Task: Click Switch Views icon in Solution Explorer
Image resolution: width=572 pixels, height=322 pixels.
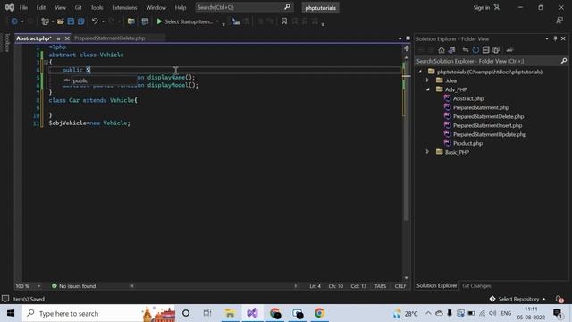Action: pos(451,50)
